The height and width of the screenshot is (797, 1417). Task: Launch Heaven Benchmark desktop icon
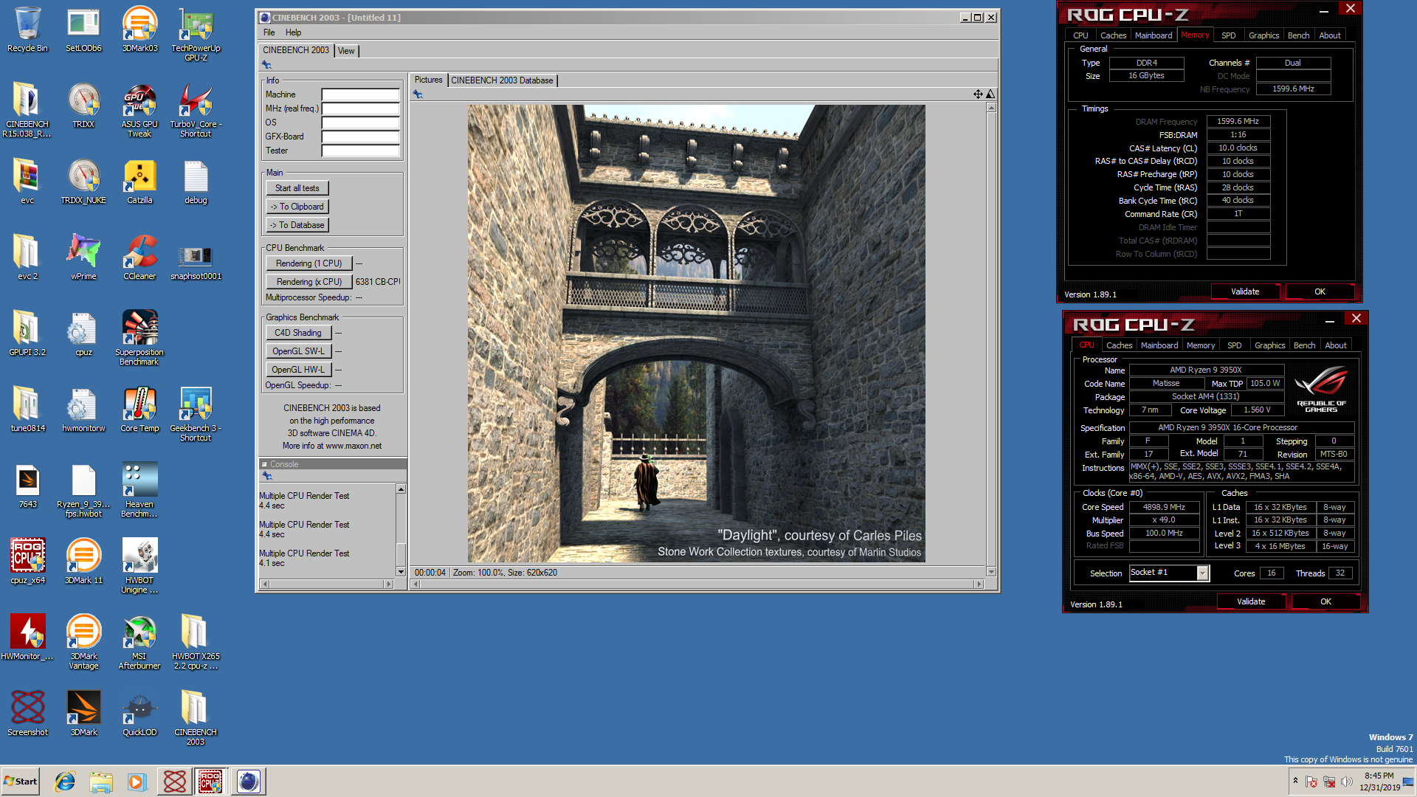(x=139, y=490)
